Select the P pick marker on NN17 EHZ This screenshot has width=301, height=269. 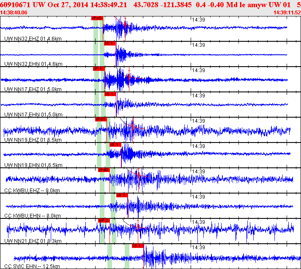click(99, 69)
